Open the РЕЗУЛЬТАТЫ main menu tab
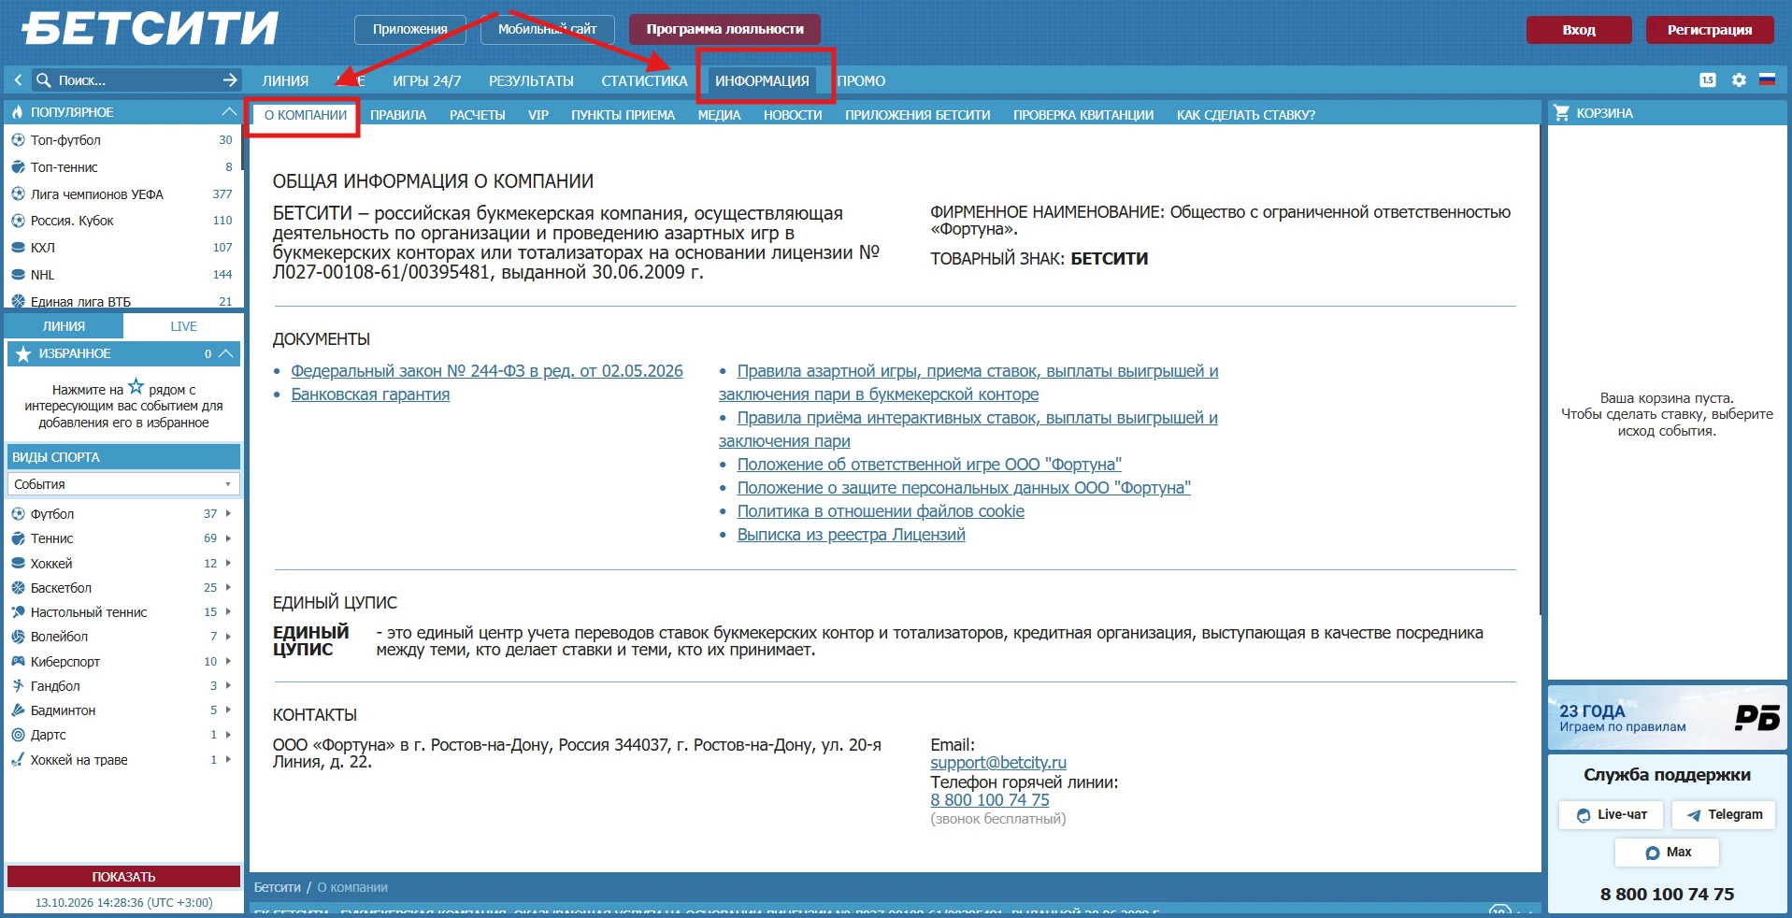Viewport: 1792px width, 918px height. click(x=531, y=81)
